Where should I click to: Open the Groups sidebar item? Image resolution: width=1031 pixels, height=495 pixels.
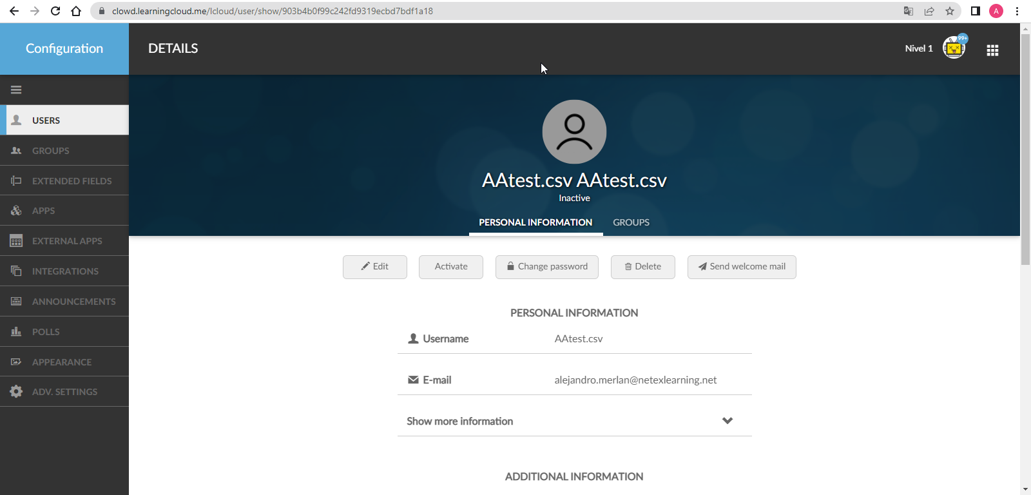pos(64,151)
